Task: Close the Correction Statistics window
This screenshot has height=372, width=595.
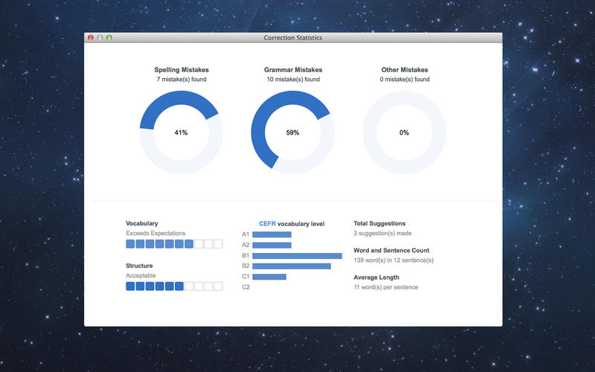Action: click(91, 38)
